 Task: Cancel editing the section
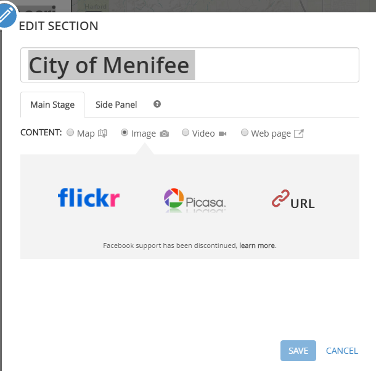pos(342,351)
